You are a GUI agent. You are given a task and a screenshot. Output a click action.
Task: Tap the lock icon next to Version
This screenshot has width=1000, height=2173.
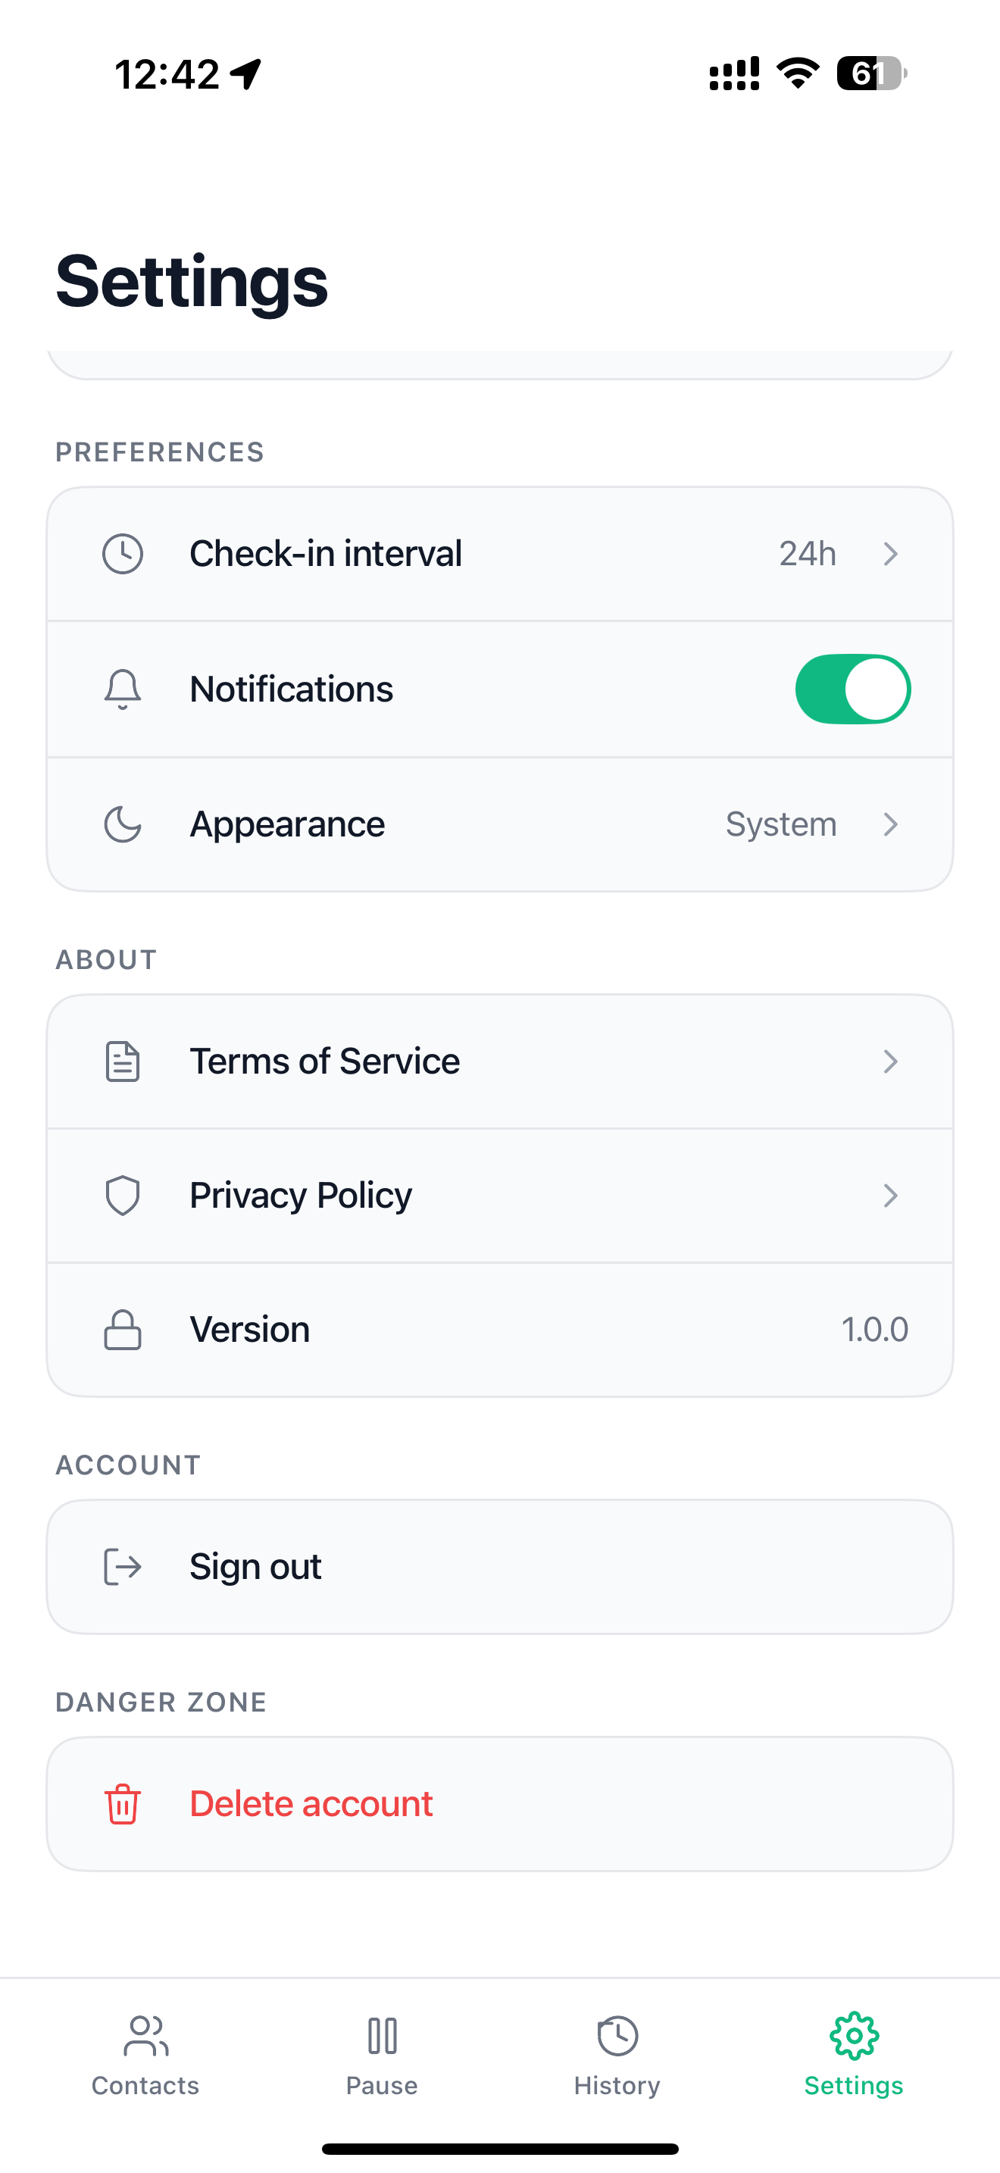(x=122, y=1330)
